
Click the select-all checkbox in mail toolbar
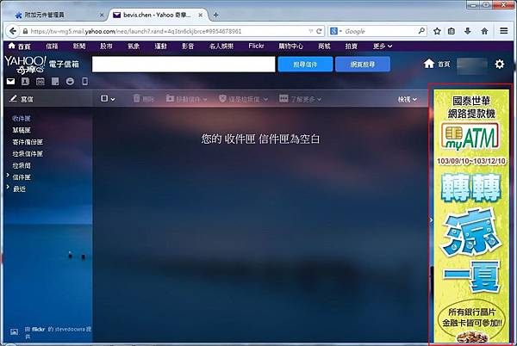104,98
